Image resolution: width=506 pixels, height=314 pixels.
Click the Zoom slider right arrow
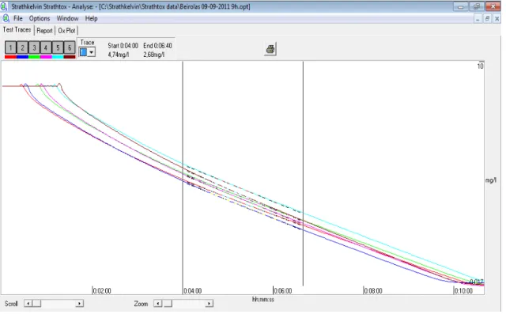pyautogui.click(x=209, y=304)
